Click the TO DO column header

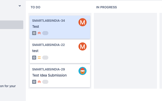coord(35,7)
